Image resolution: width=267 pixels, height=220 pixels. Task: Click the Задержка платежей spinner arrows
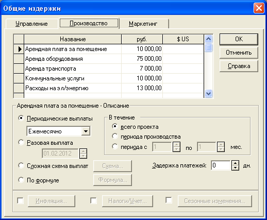coord(235,165)
